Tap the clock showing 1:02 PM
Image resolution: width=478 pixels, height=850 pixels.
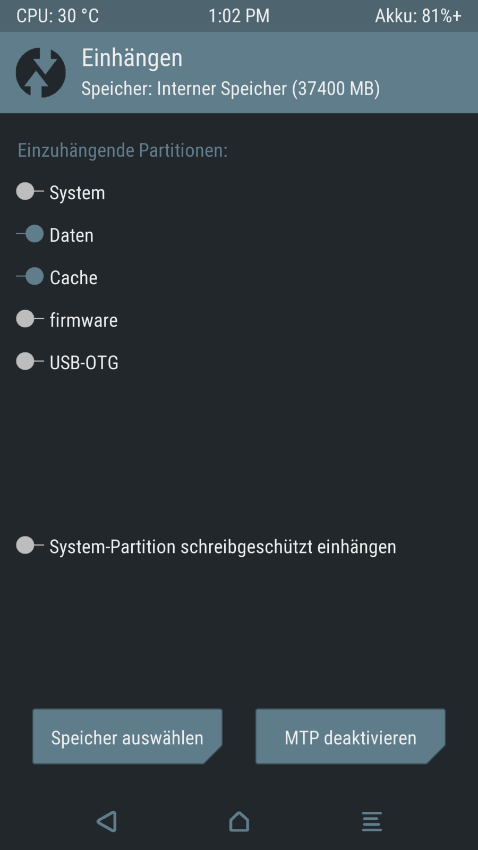(x=238, y=16)
